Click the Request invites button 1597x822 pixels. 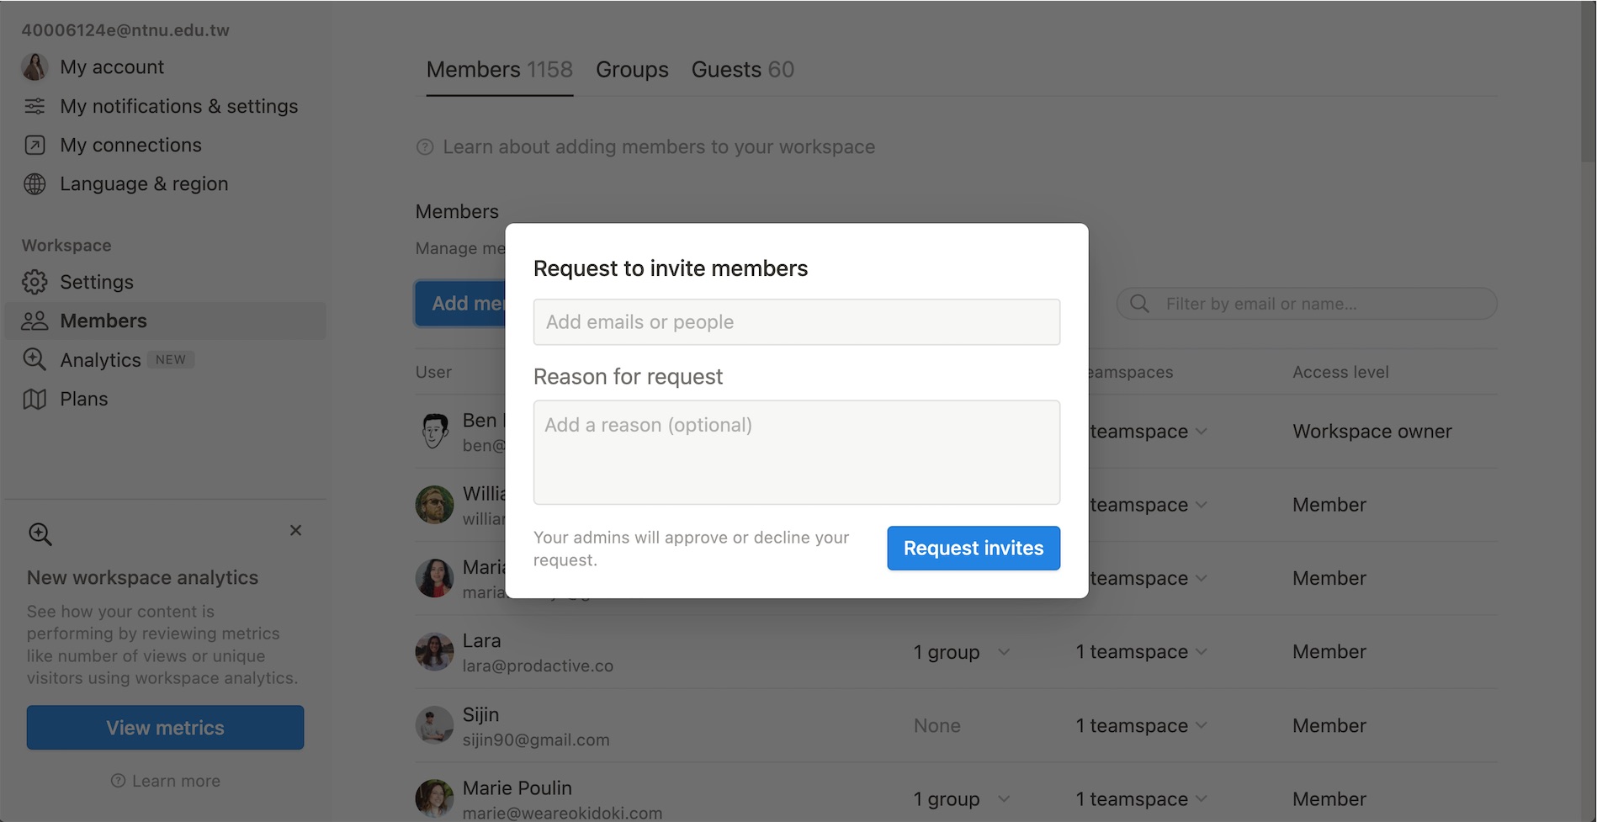pyautogui.click(x=974, y=549)
